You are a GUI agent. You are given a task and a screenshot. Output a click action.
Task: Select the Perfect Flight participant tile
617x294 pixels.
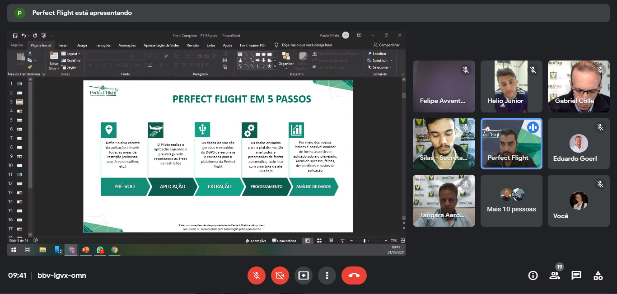511,144
